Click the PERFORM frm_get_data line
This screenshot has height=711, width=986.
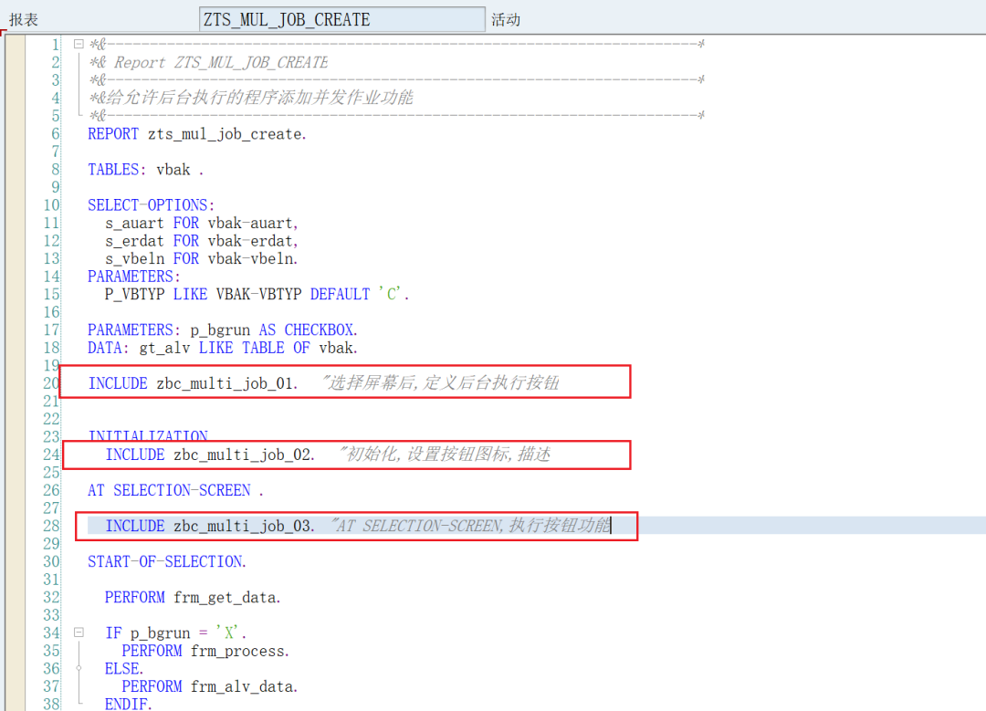click(193, 597)
